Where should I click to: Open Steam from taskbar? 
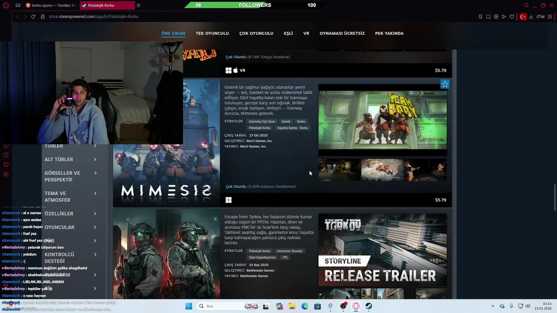click(369, 306)
